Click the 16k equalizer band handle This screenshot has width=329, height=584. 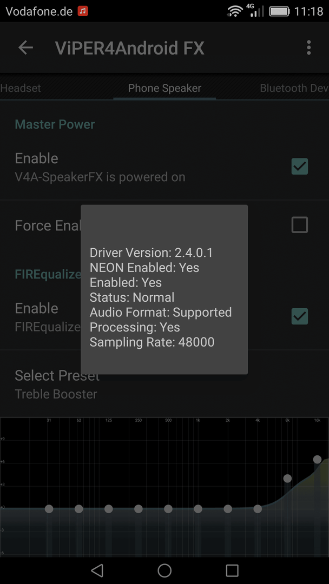[317, 459]
